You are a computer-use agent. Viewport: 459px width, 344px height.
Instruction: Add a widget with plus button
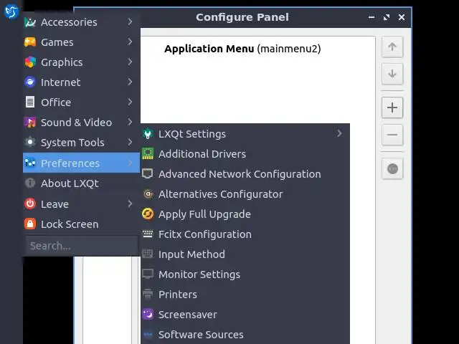(x=392, y=108)
